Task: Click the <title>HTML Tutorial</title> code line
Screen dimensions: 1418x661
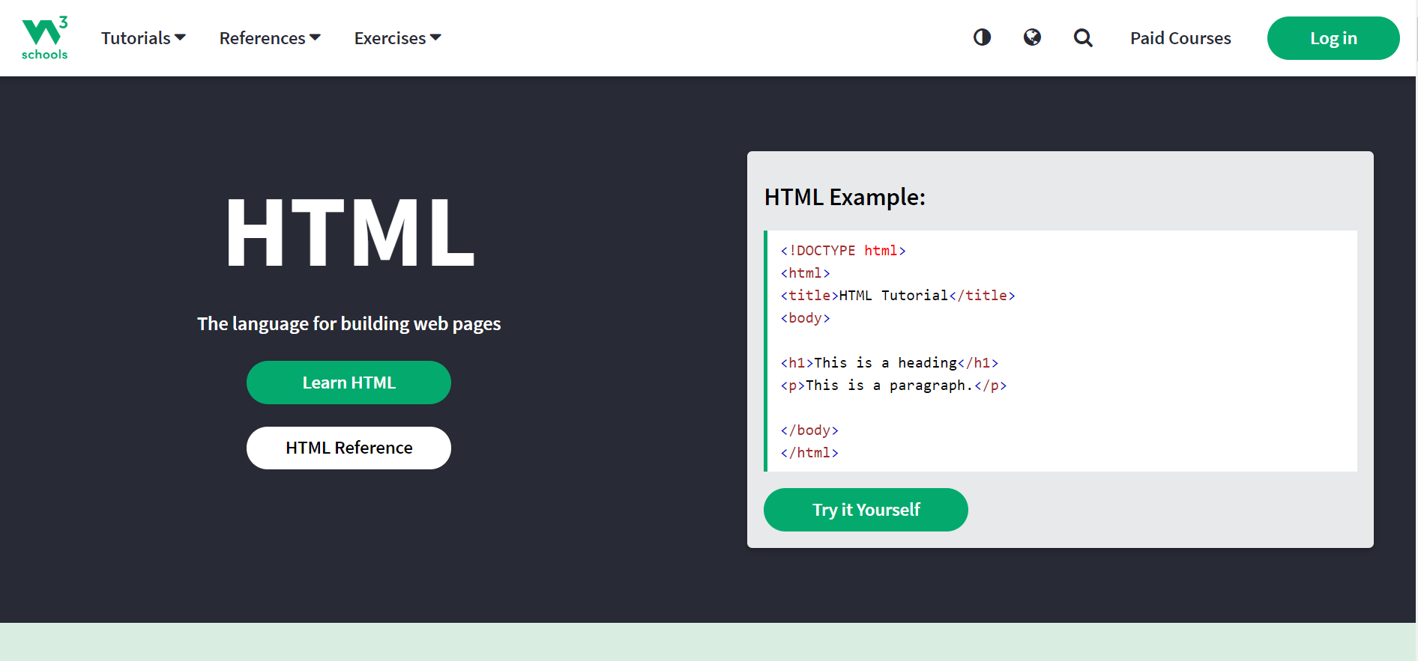Action: 898,296
